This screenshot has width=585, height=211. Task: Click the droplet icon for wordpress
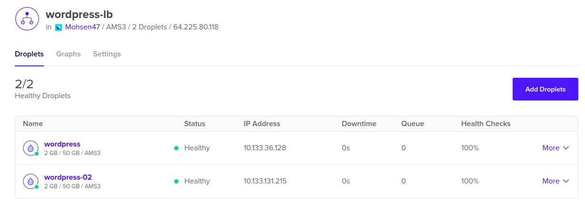click(x=30, y=148)
